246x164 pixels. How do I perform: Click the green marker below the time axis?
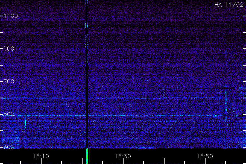click(x=88, y=156)
